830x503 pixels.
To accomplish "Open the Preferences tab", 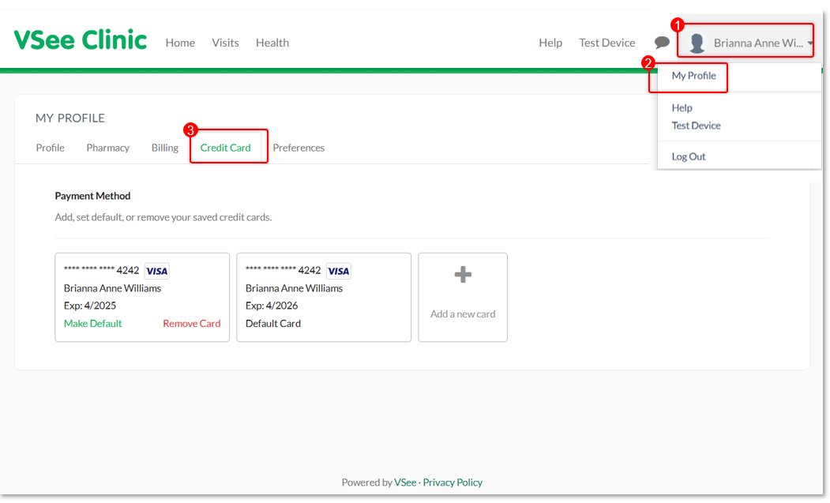I will pos(299,148).
